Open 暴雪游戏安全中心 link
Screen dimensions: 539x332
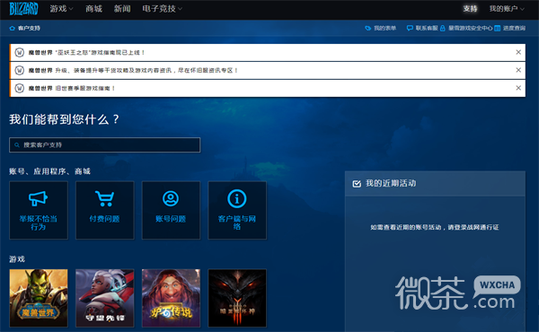coord(470,28)
